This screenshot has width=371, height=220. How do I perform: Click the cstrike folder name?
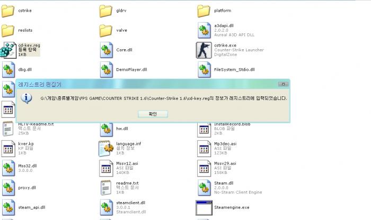coord(25,11)
